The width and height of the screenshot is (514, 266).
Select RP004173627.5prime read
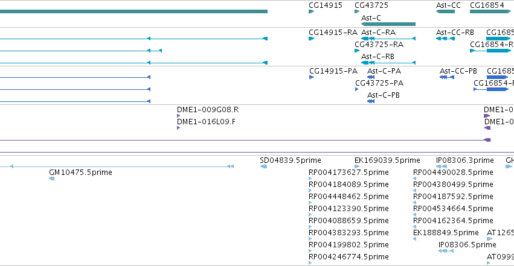tap(349, 173)
